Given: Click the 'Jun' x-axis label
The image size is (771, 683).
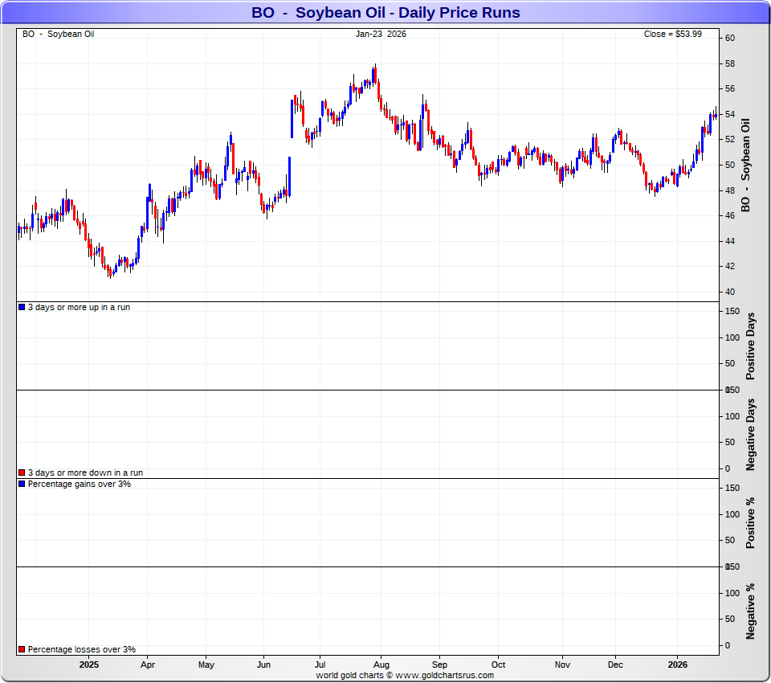Looking at the screenshot, I should pos(263,665).
